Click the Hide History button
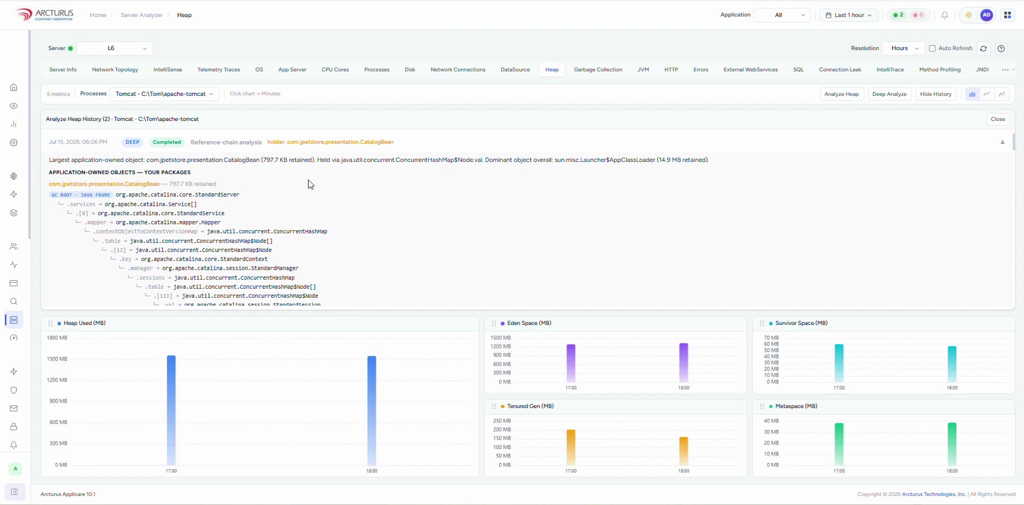This screenshot has height=505, width=1024. 936,94
